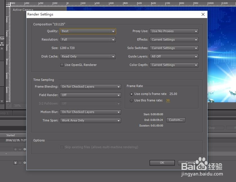Select Use comp's frame rate radio button

[132, 94]
